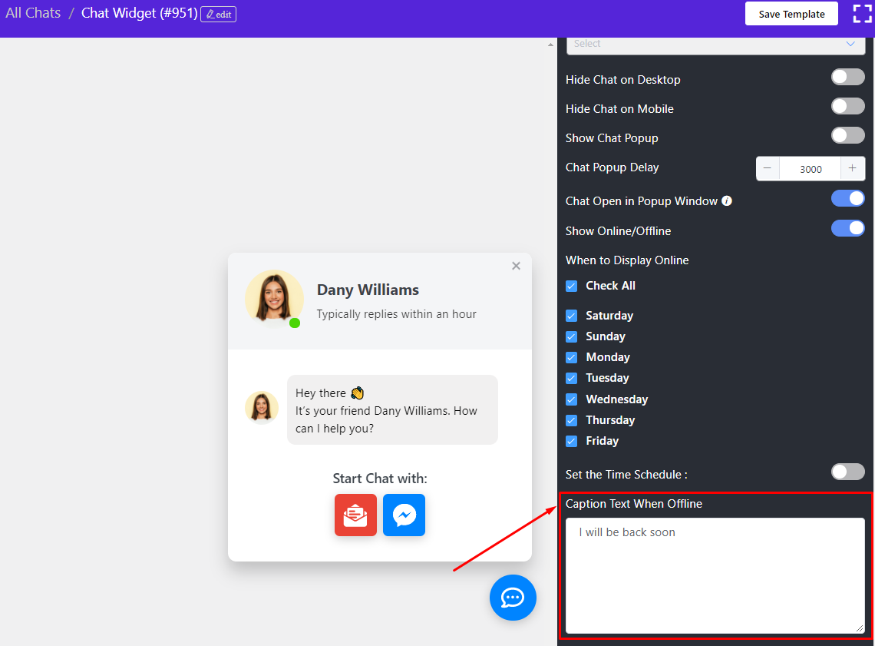Viewport: 875px width, 646px height.
Task: Enable the Hide Chat on Desktop toggle
Action: point(847,77)
